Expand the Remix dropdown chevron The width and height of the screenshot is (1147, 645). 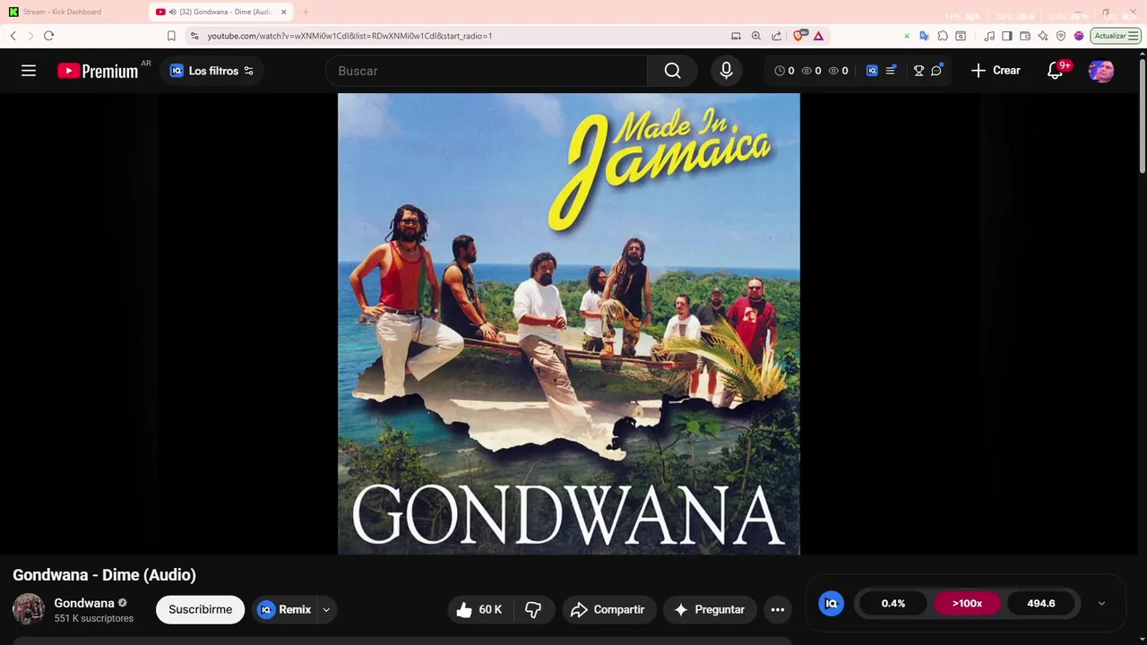[326, 609]
